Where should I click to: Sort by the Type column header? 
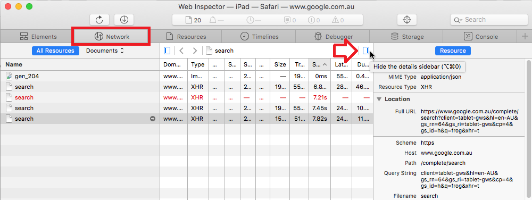(198, 64)
